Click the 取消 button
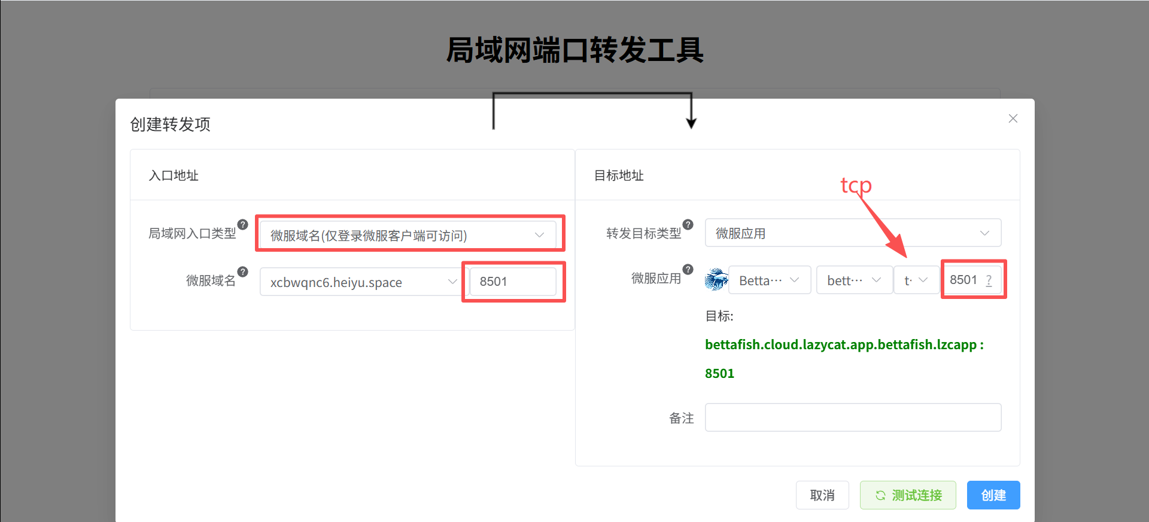The image size is (1149, 522). coord(822,495)
